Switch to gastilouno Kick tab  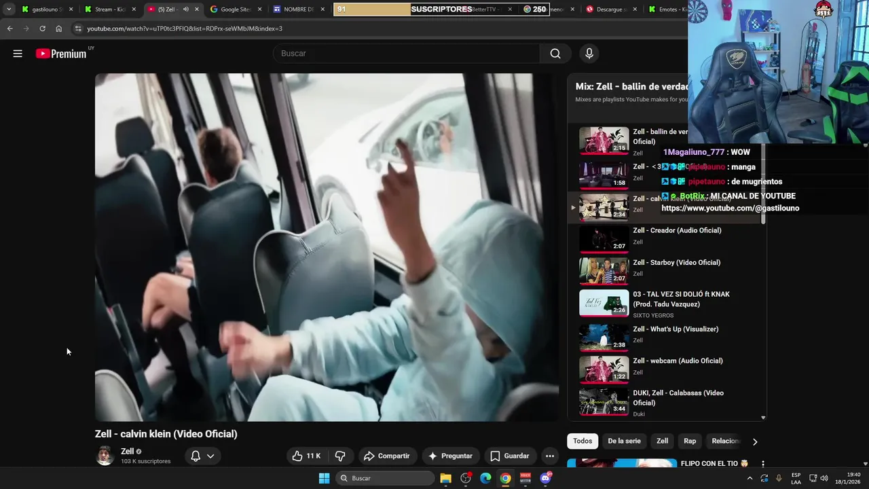pos(46,10)
